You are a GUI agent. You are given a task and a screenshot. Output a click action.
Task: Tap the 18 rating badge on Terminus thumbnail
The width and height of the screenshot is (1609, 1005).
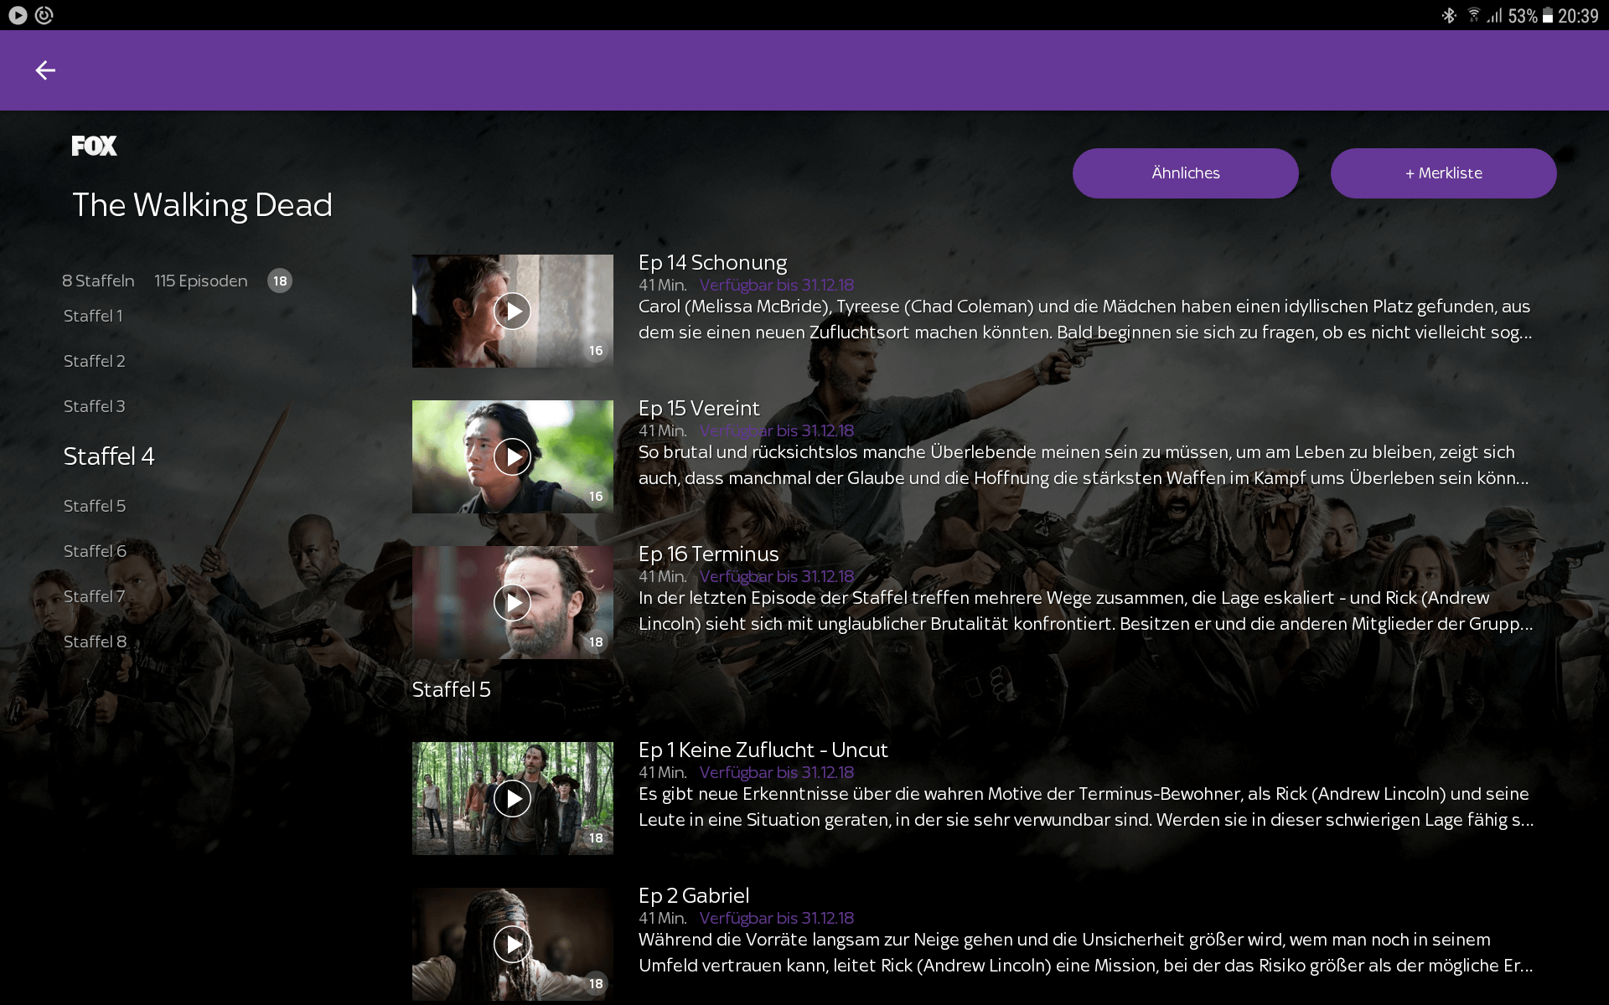tap(596, 642)
